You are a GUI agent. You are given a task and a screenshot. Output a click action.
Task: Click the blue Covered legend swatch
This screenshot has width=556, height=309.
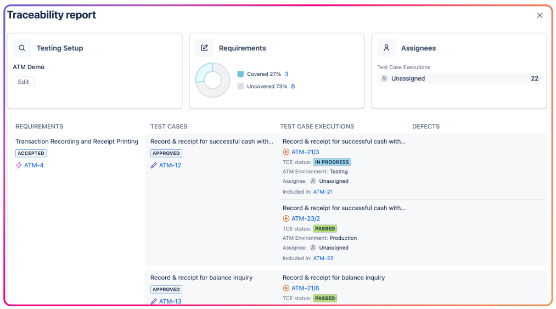tap(240, 74)
